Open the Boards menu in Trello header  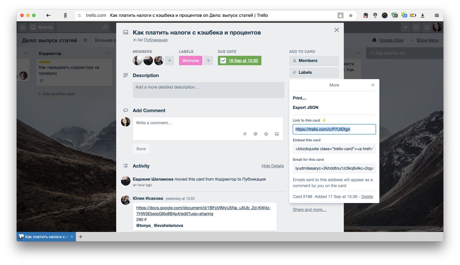(42, 27)
